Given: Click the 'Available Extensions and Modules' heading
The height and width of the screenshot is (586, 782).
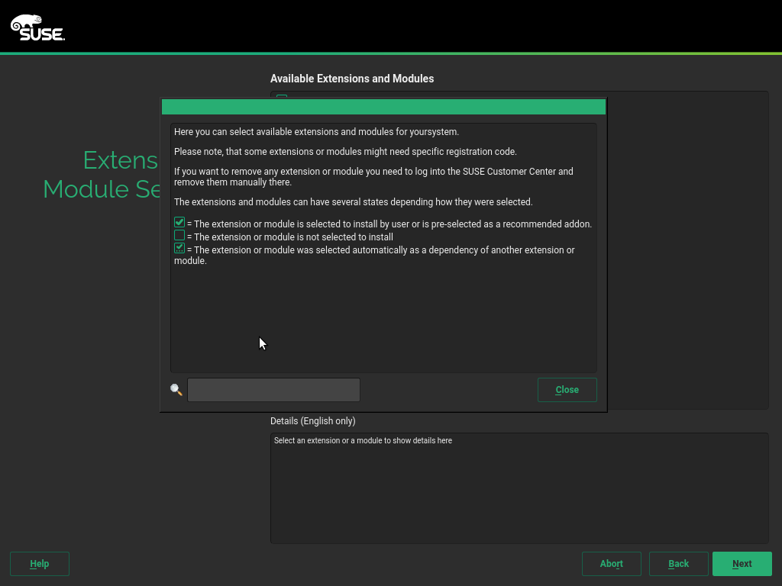Looking at the screenshot, I should click(352, 79).
